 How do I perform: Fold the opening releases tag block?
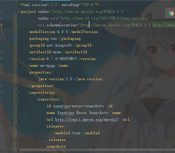[17, 126]
